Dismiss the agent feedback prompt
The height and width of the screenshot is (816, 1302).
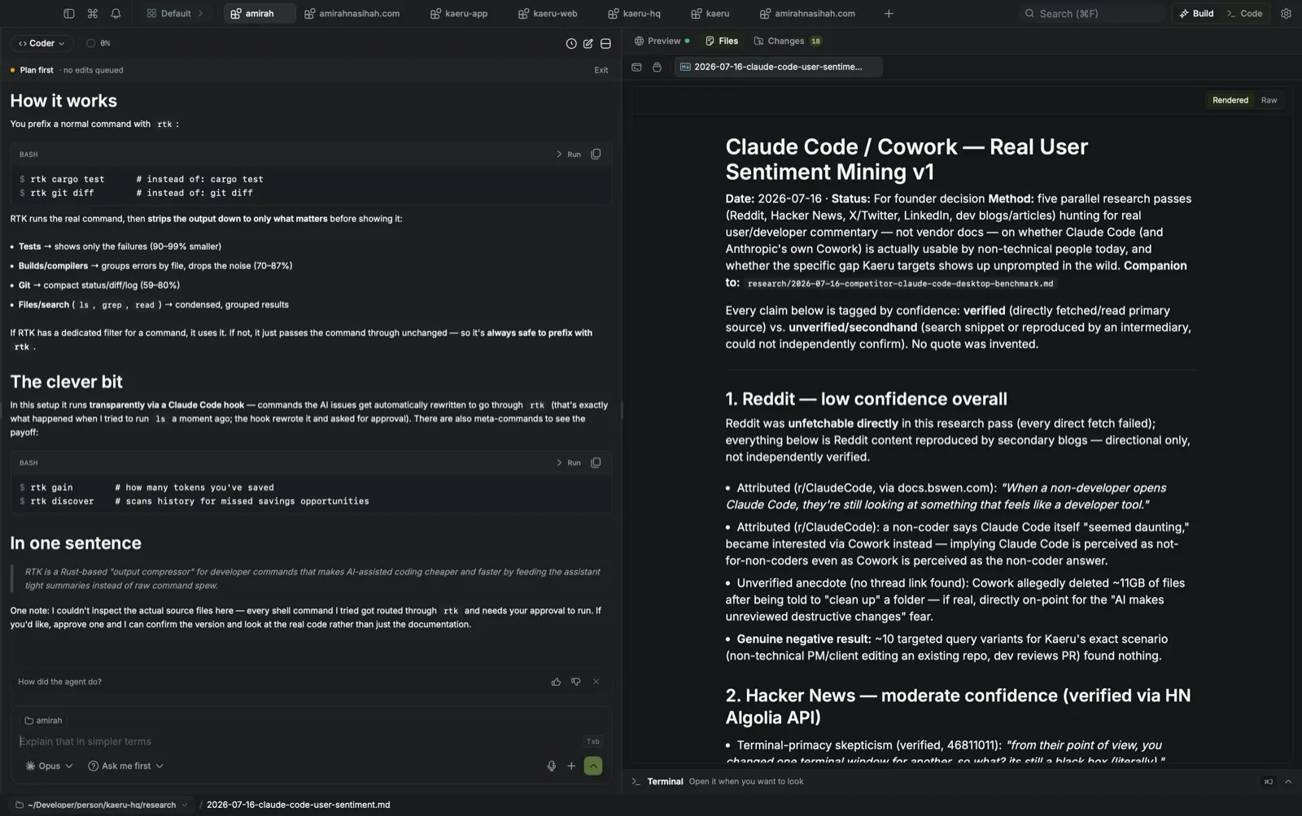click(596, 682)
